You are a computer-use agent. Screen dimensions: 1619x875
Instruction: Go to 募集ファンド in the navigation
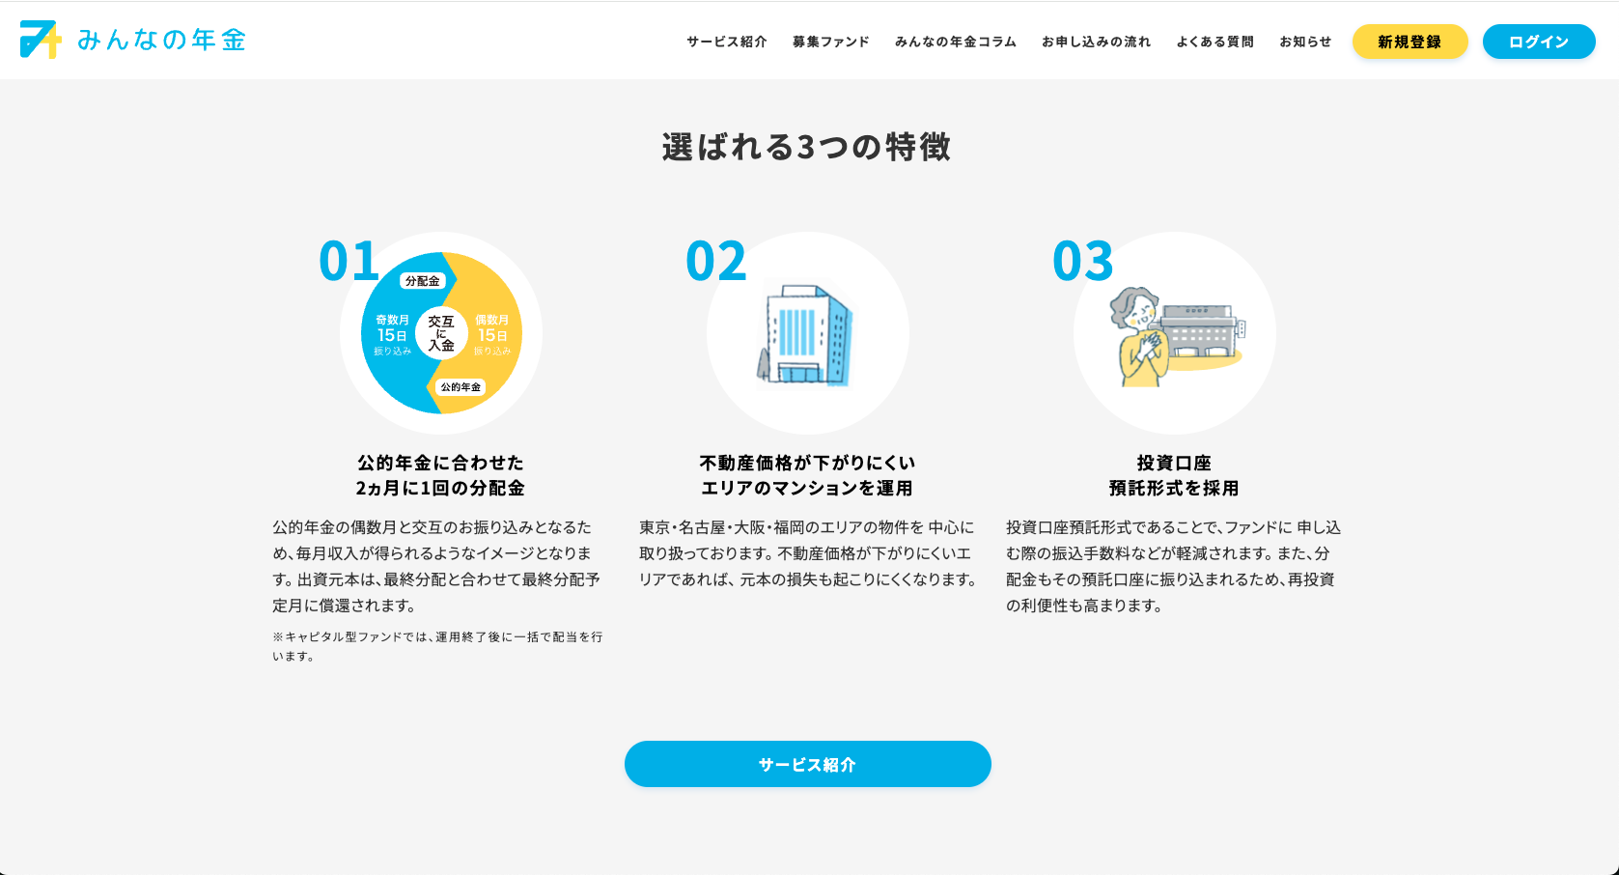coord(830,42)
